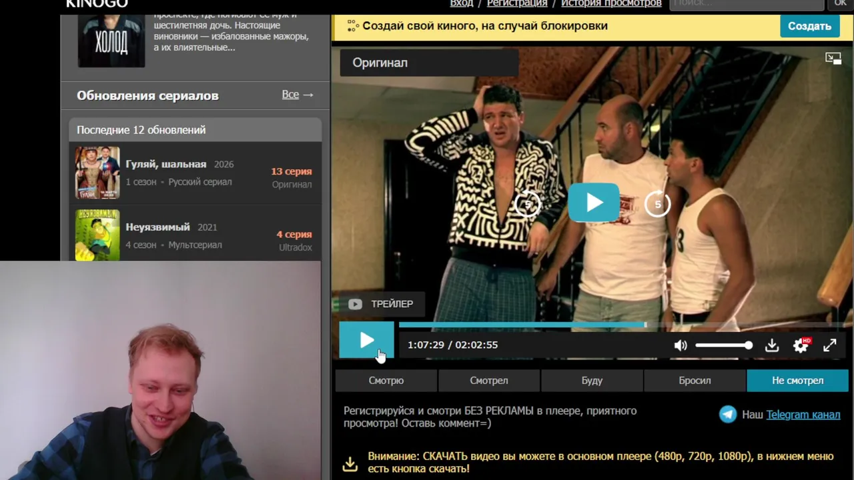Select the Смотрю status tab
The width and height of the screenshot is (854, 480).
coord(386,381)
